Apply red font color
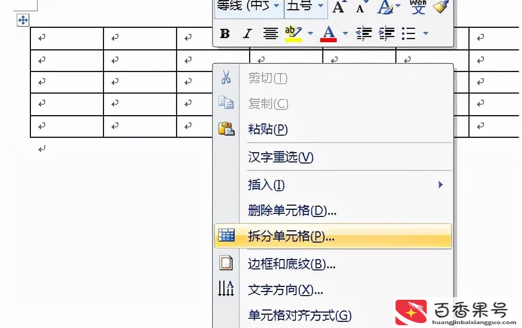 click(328, 33)
